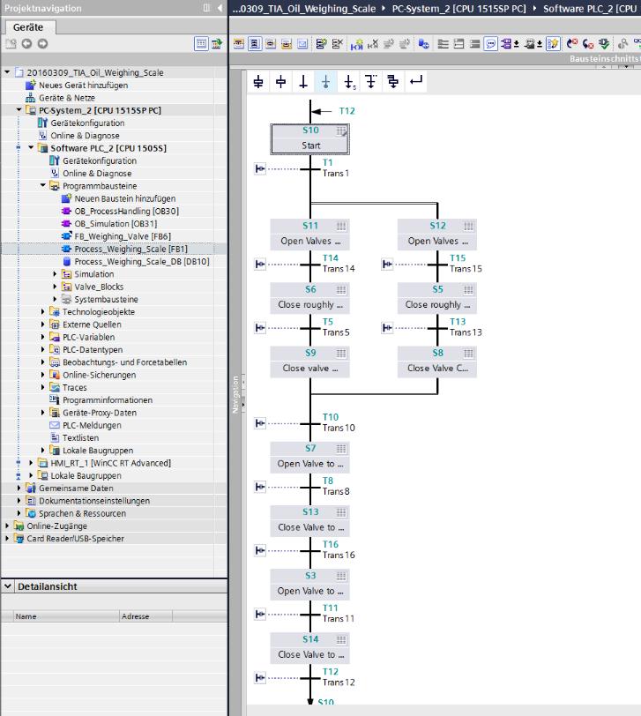Insert step and transition from GRAPH toolbar
Image resolution: width=641 pixels, height=716 pixels.
(x=258, y=82)
